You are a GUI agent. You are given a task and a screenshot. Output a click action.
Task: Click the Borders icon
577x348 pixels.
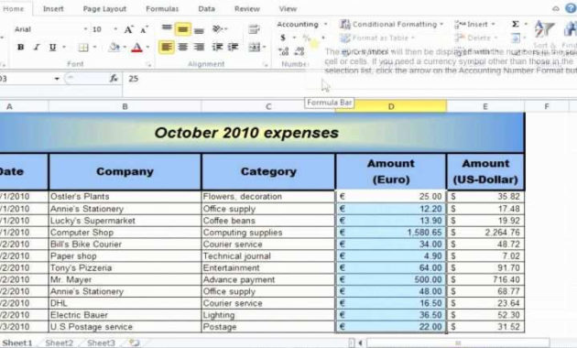click(x=83, y=47)
